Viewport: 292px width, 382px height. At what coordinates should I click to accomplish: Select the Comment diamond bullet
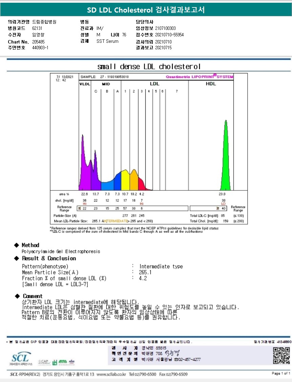(x=17, y=296)
